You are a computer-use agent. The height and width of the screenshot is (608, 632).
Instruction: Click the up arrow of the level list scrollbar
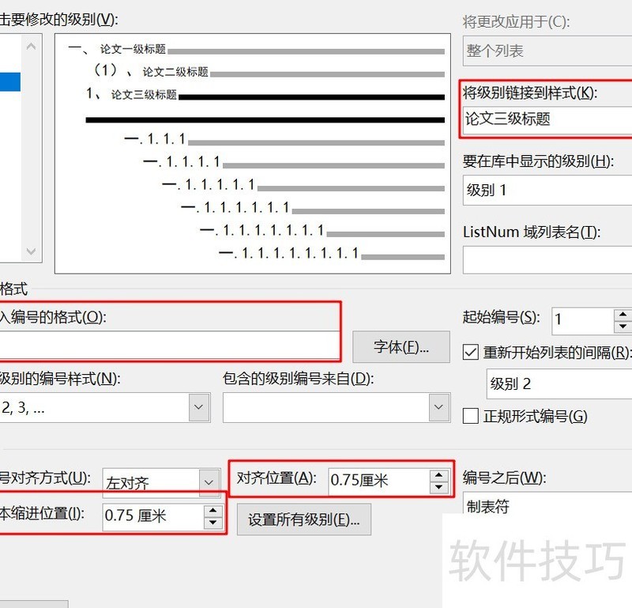(30, 45)
